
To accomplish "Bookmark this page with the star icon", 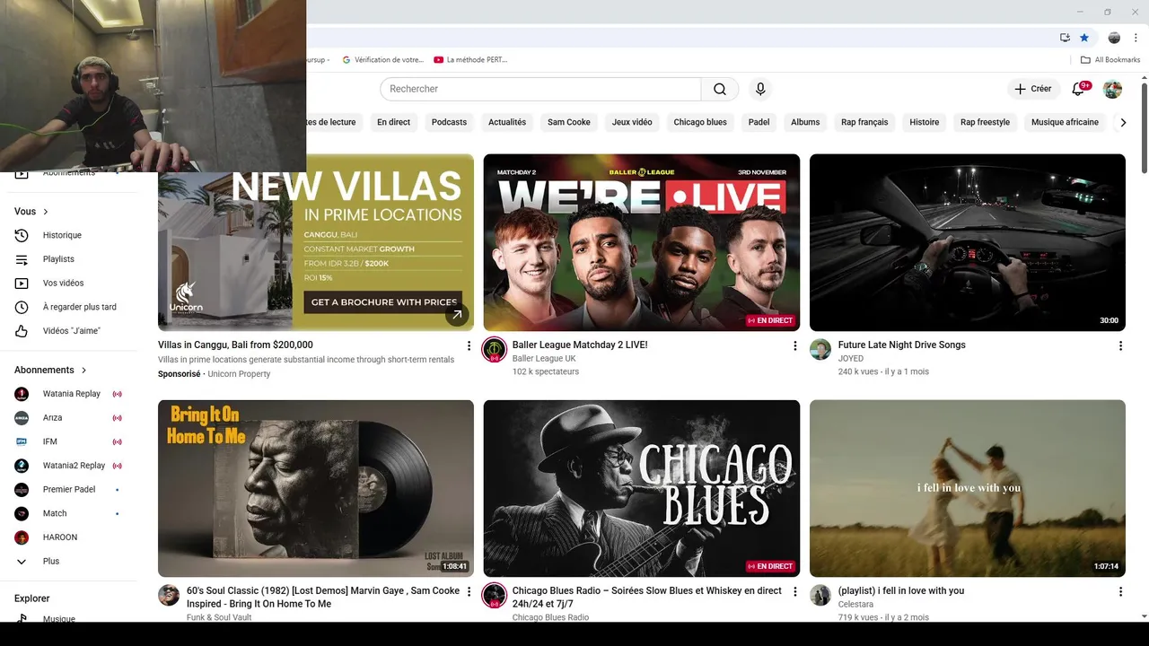I will 1084,38.
